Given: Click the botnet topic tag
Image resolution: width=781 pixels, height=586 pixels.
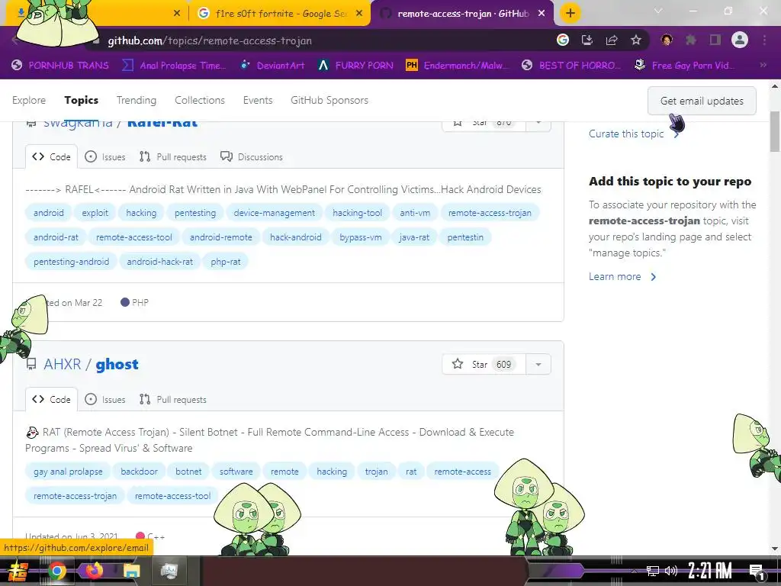Looking at the screenshot, I should pyautogui.click(x=188, y=472).
